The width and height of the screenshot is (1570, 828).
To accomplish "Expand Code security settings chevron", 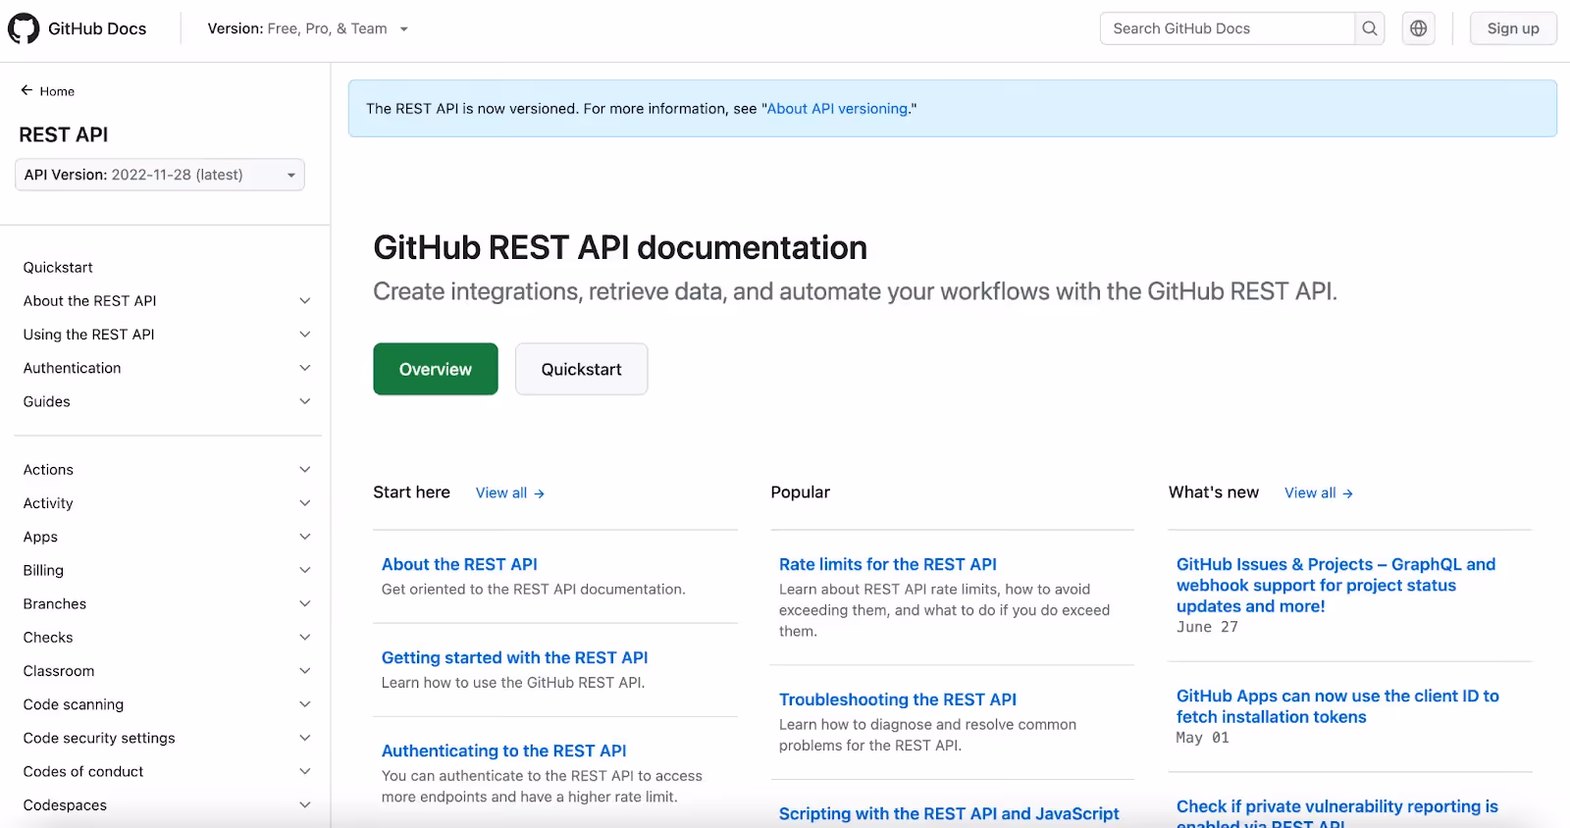I will [305, 738].
